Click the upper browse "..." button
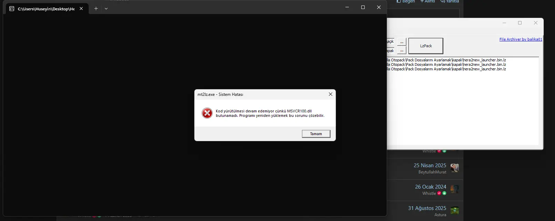This screenshot has height=221, width=555. pyautogui.click(x=402, y=42)
